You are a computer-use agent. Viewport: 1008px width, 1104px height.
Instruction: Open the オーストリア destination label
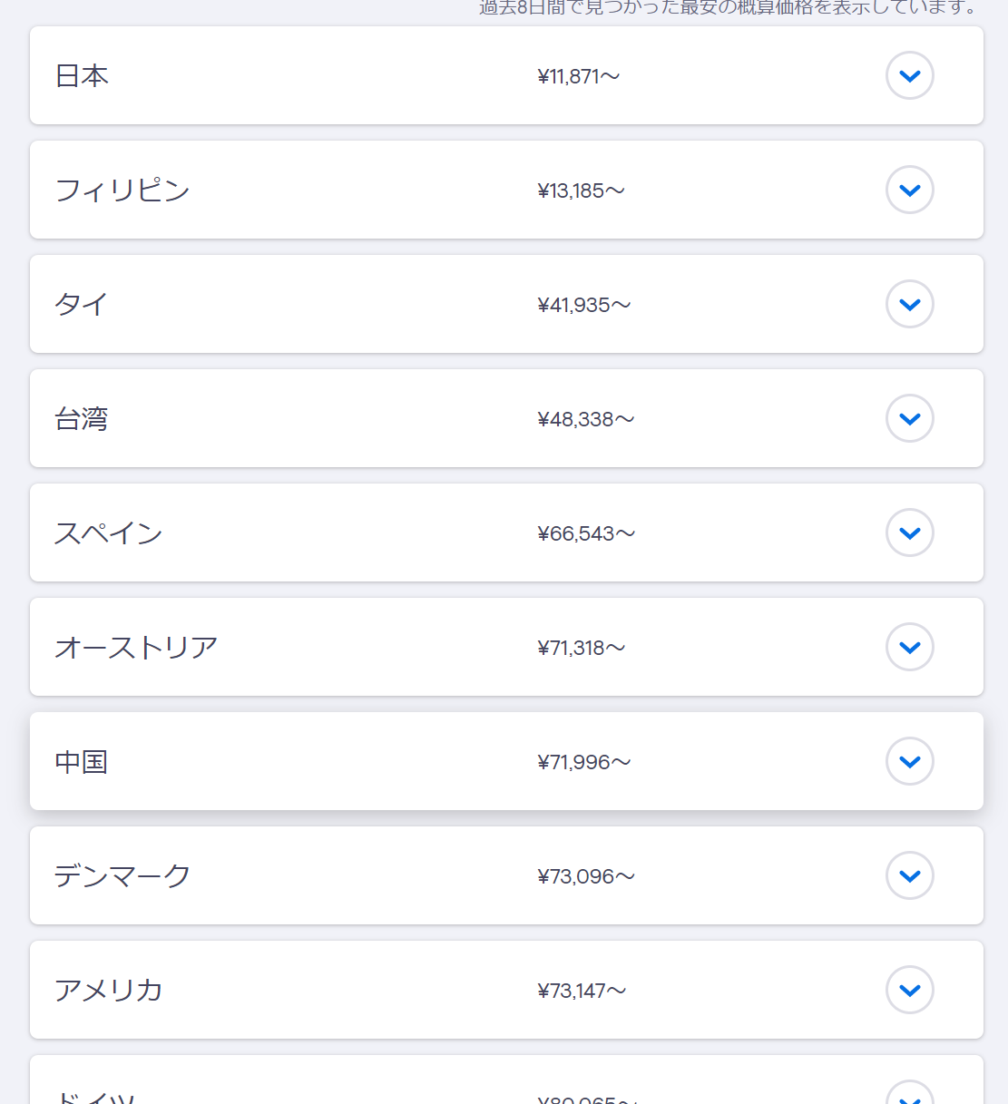click(x=136, y=647)
